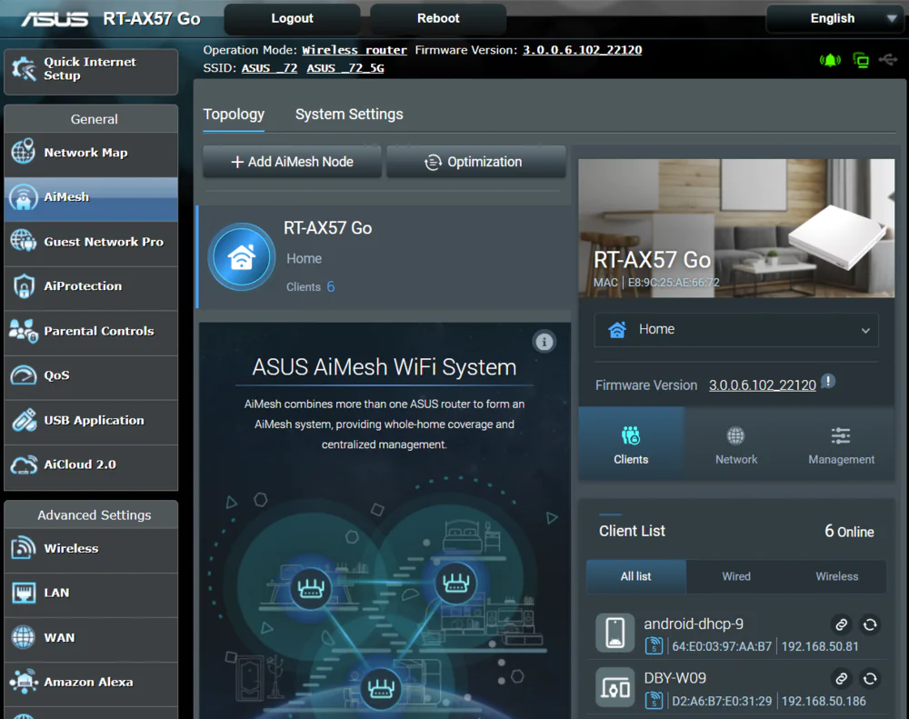
Task: Filter client list by Wireless
Action: coord(836,576)
